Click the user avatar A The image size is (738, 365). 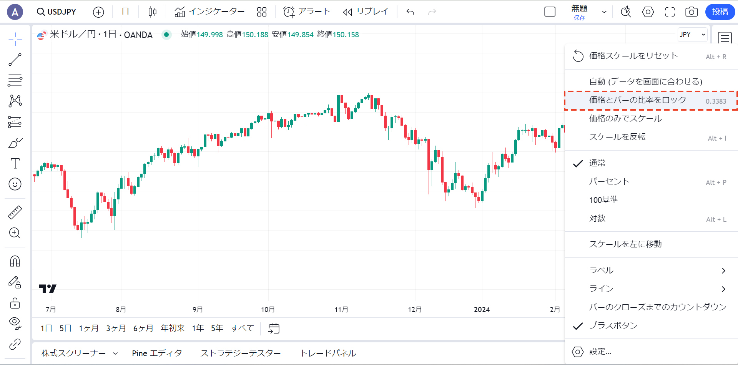tap(15, 12)
